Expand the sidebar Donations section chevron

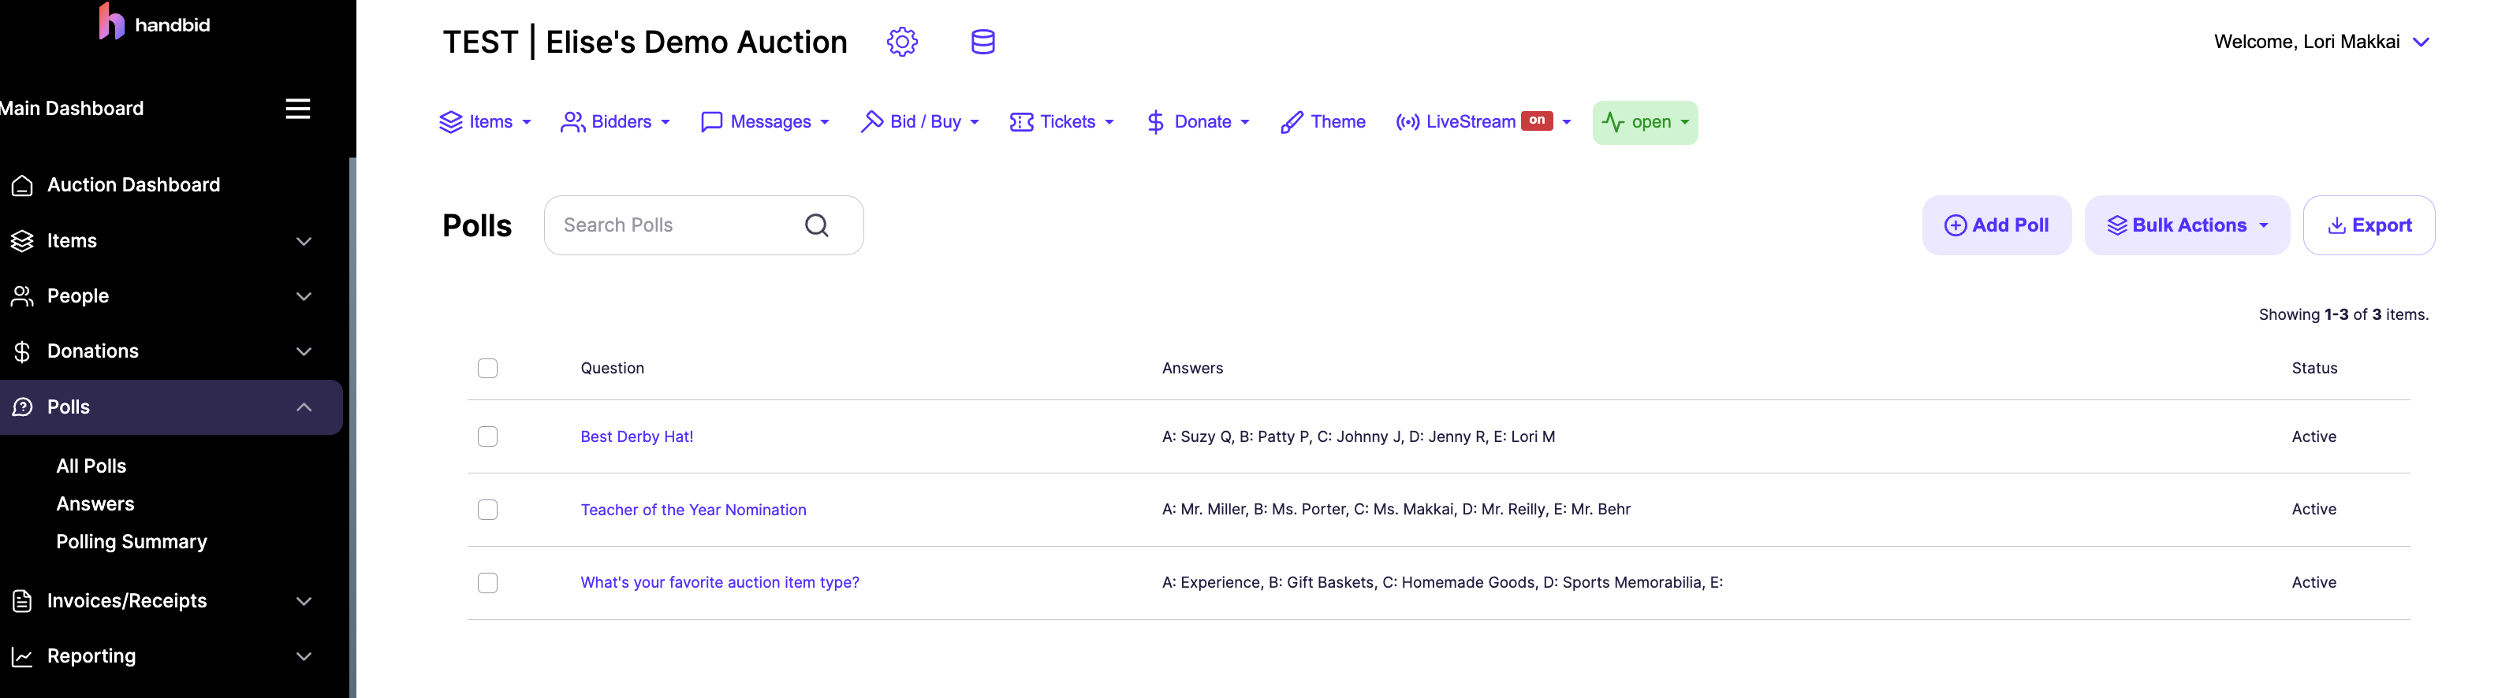304,352
